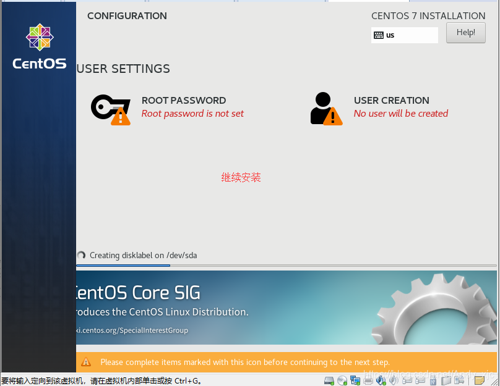Click the CENTOS 7 INSTALLATION title text

click(428, 16)
